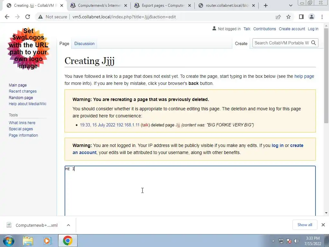Switch to the router.collabnet.local tab
The width and height of the screenshot is (329, 247).
pos(227,6)
